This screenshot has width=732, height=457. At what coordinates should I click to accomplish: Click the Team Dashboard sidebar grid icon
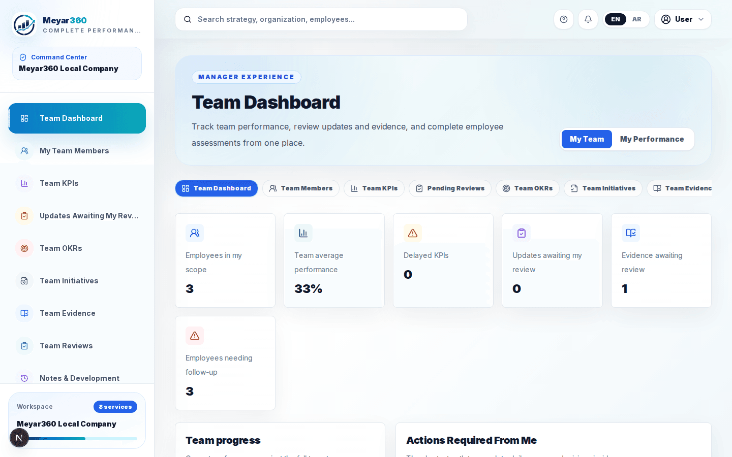tap(24, 118)
